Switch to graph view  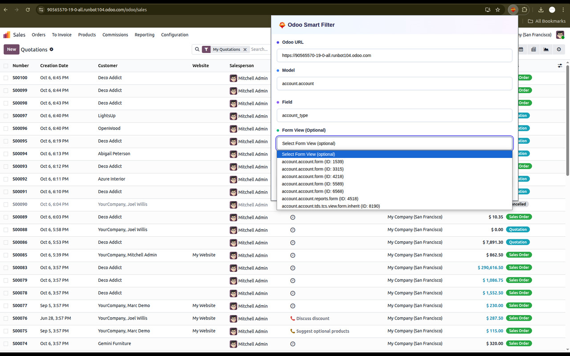tap(546, 49)
